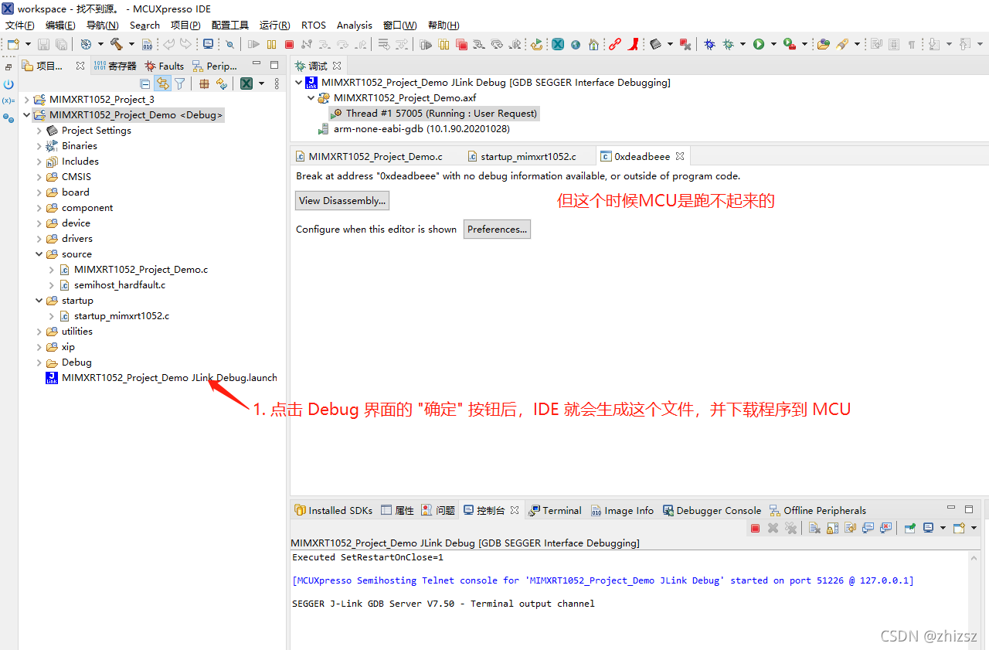Expand the drivers folder

tap(39, 239)
